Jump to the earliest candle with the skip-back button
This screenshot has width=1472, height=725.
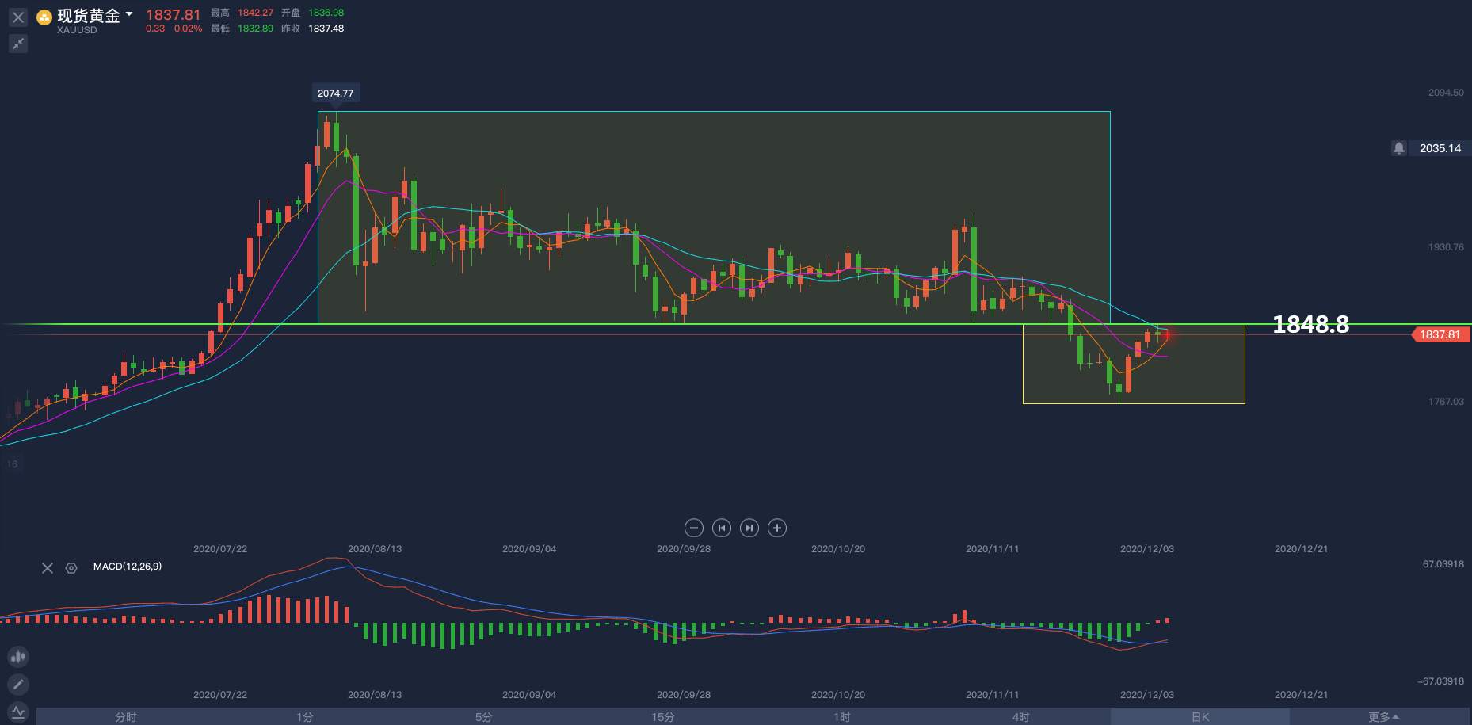(x=721, y=528)
